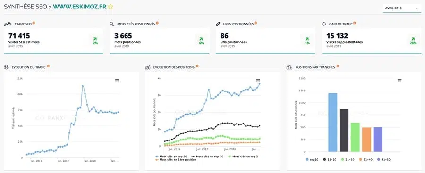Open the hamburger menu on Positions par Tranches chart
Viewport: 425px width, 173px height.
[x=399, y=81]
